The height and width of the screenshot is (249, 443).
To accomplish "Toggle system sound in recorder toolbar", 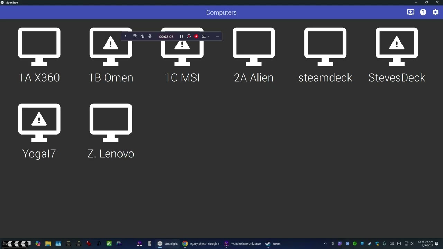I will (142, 36).
